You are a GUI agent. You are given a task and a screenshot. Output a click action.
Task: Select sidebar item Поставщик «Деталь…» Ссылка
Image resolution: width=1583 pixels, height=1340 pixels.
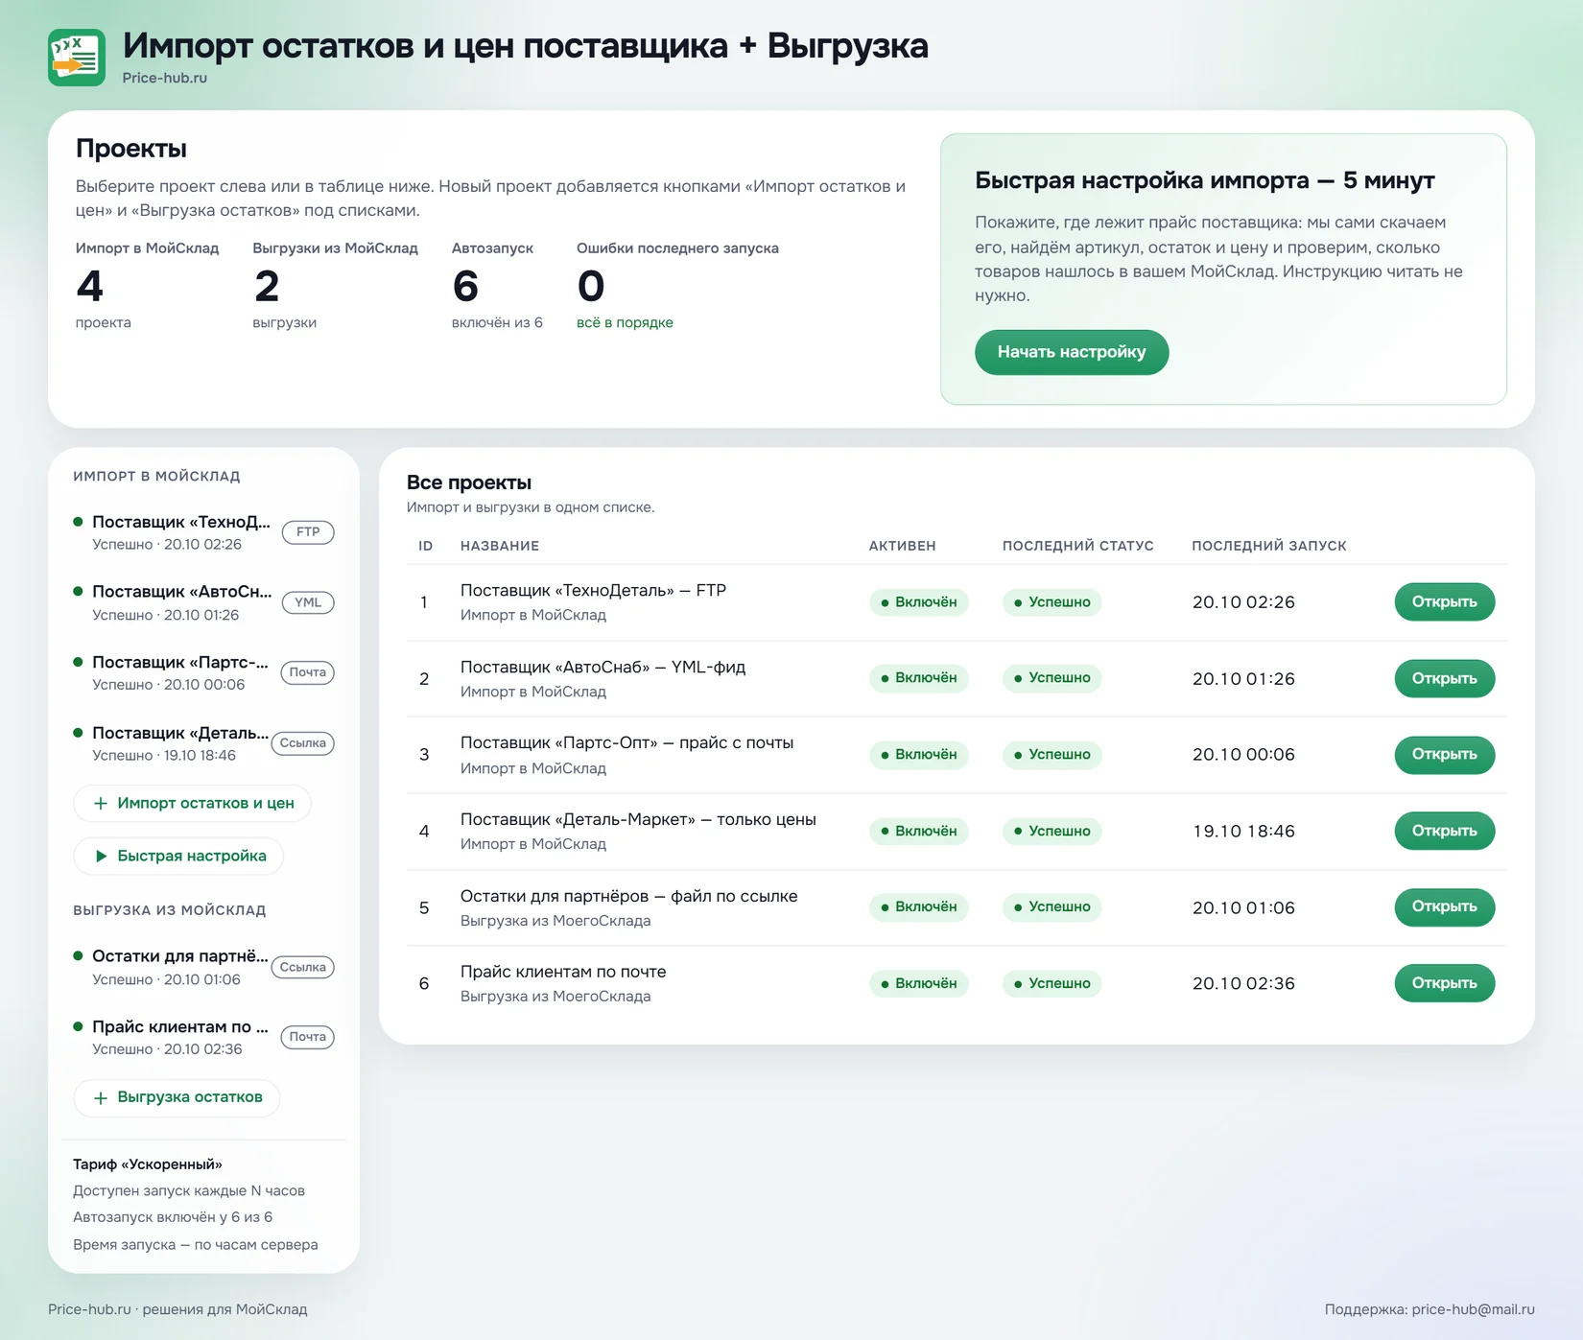click(x=203, y=743)
